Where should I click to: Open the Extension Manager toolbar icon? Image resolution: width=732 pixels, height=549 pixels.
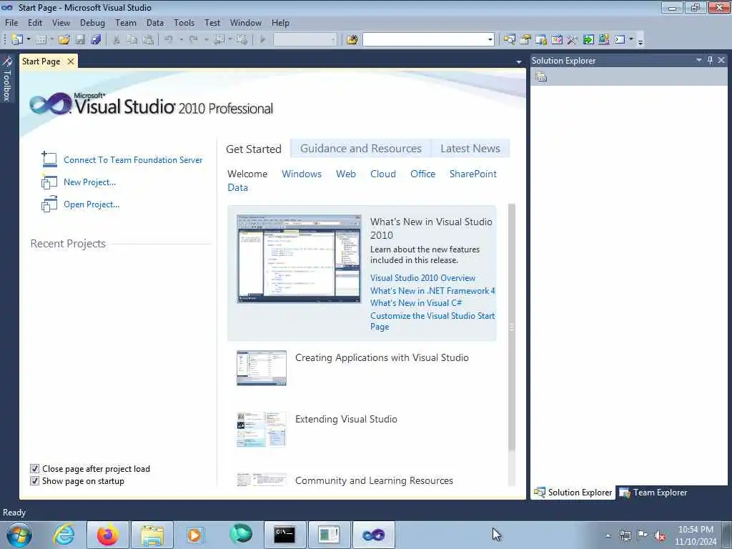tap(603, 40)
